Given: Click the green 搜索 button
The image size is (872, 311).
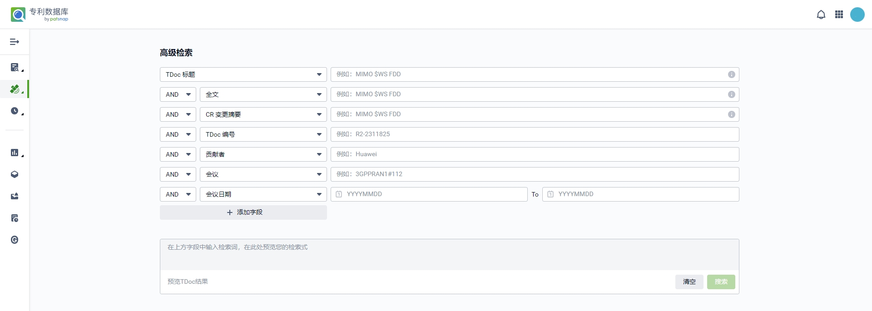Looking at the screenshot, I should point(721,282).
